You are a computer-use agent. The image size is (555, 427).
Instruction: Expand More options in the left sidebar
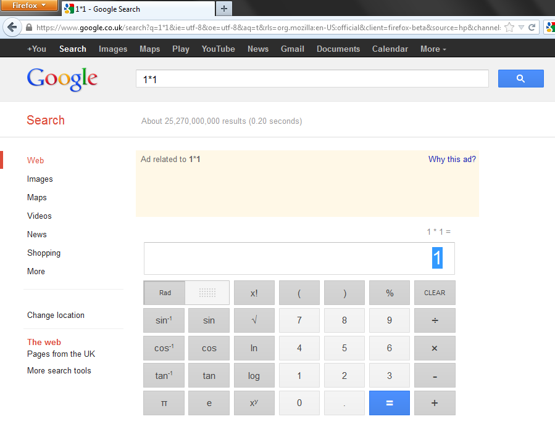click(x=36, y=271)
